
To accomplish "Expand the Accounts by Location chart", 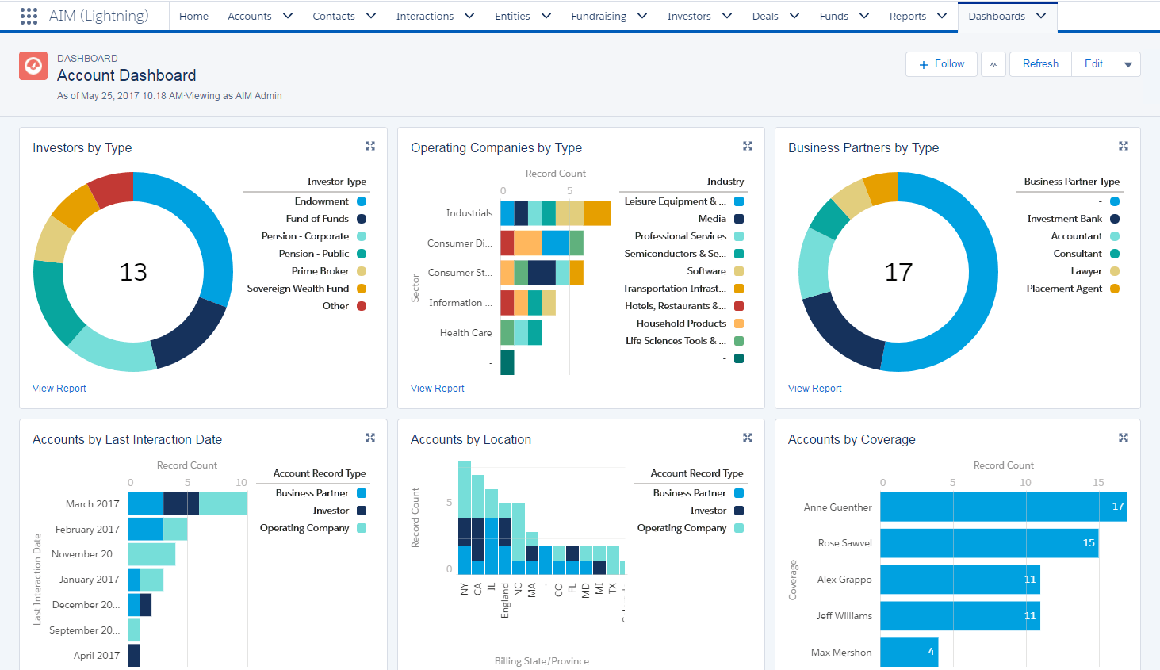I will click(x=747, y=438).
